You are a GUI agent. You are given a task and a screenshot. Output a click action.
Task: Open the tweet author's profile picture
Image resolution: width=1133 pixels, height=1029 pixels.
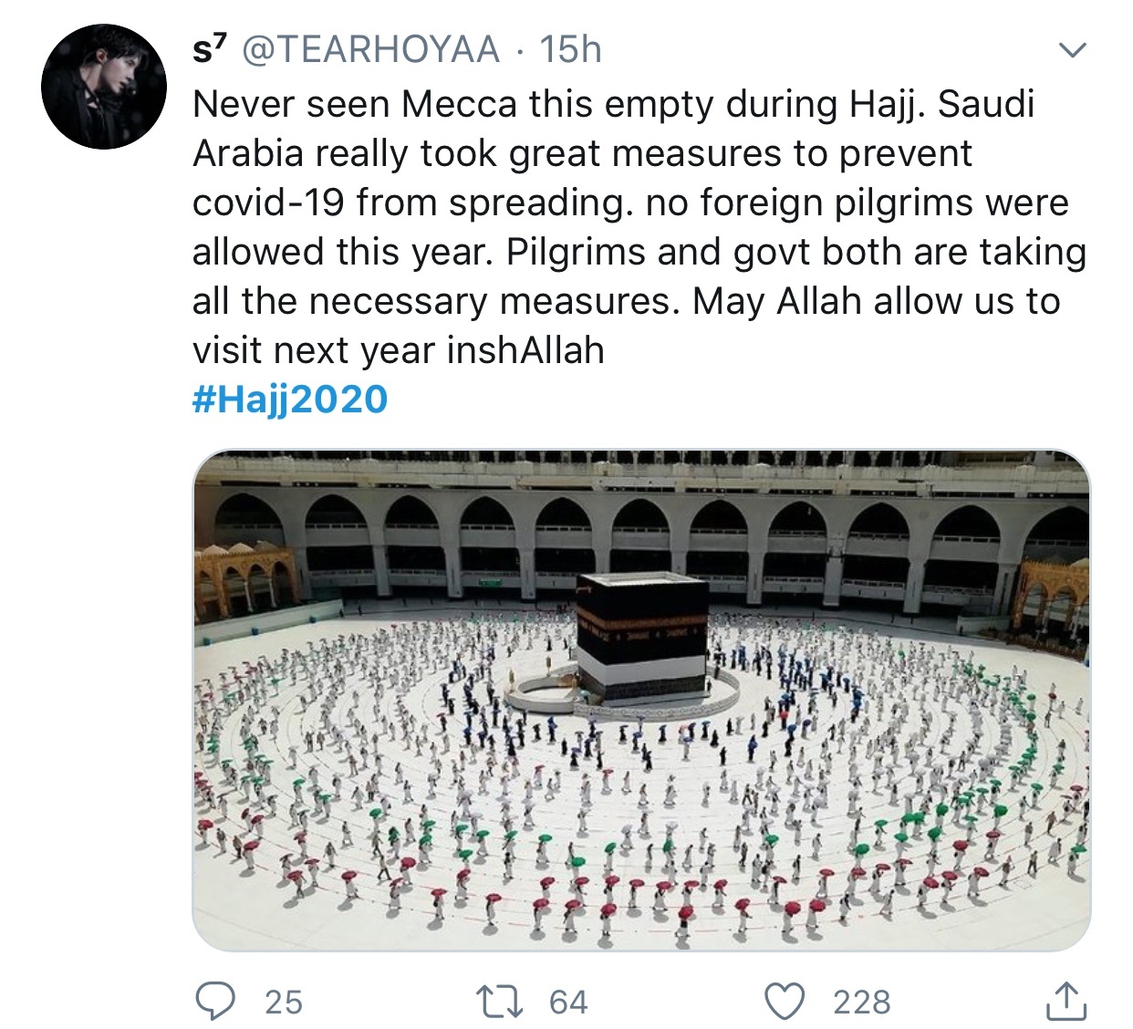[104, 87]
